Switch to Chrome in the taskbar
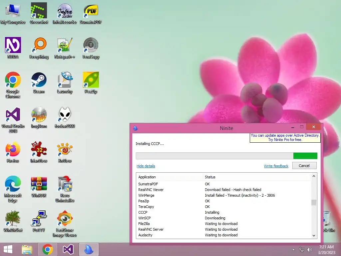 (48, 249)
